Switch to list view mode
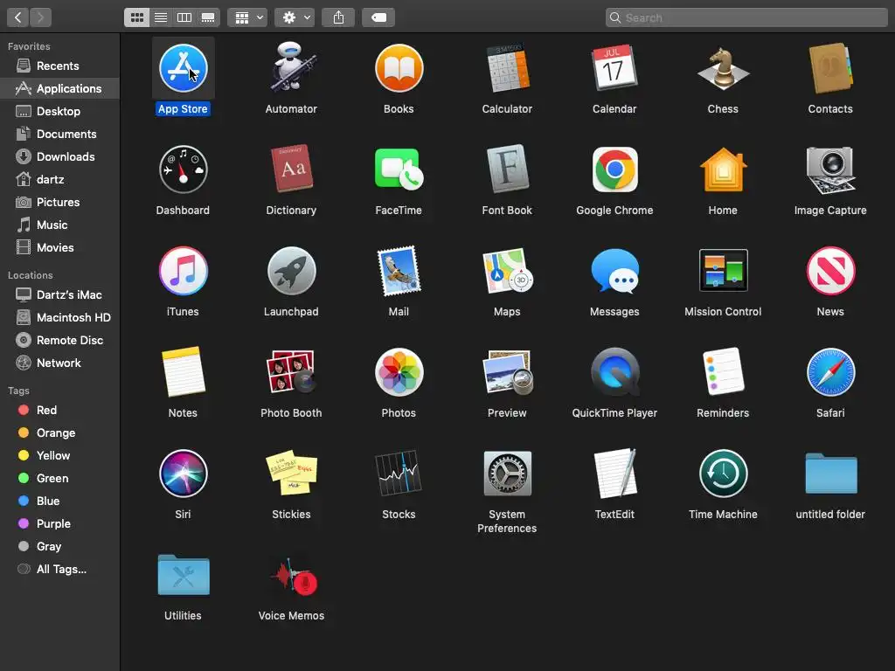 (161, 17)
